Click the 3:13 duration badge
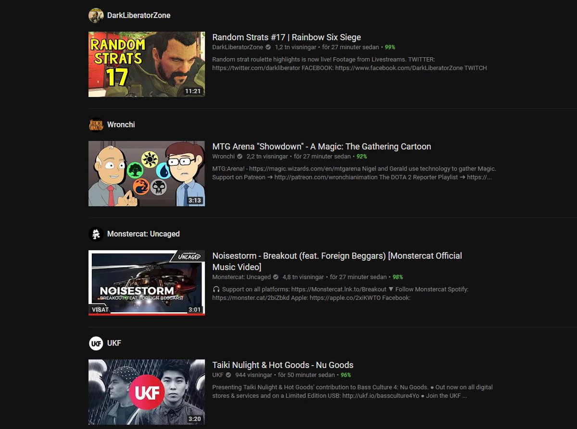 pyautogui.click(x=195, y=200)
